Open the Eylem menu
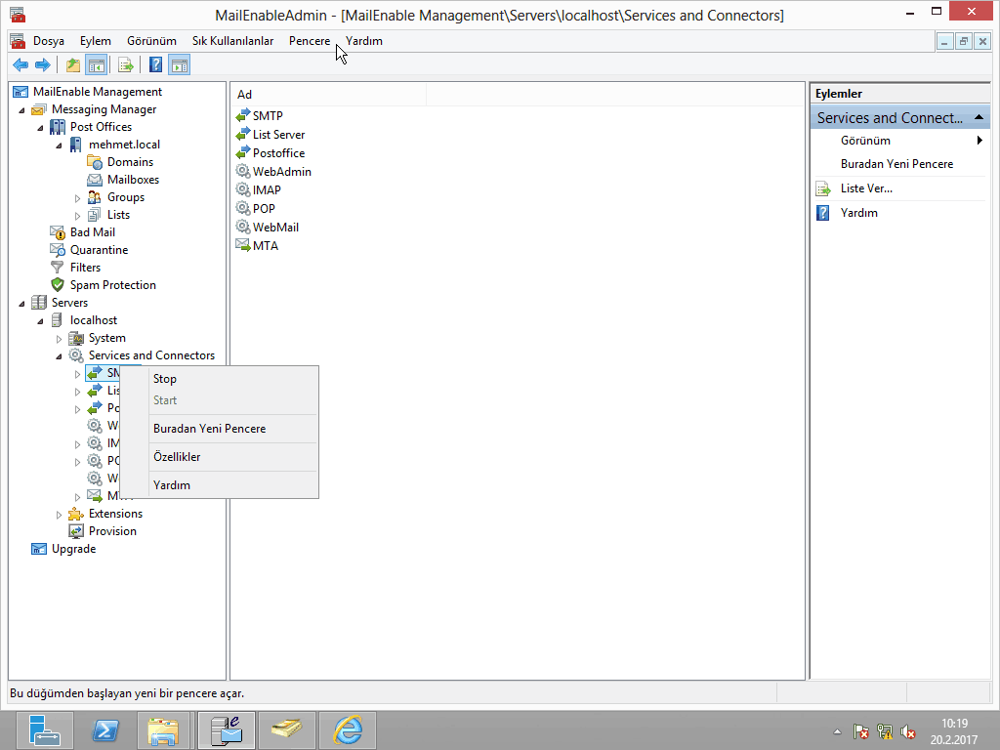 (96, 41)
